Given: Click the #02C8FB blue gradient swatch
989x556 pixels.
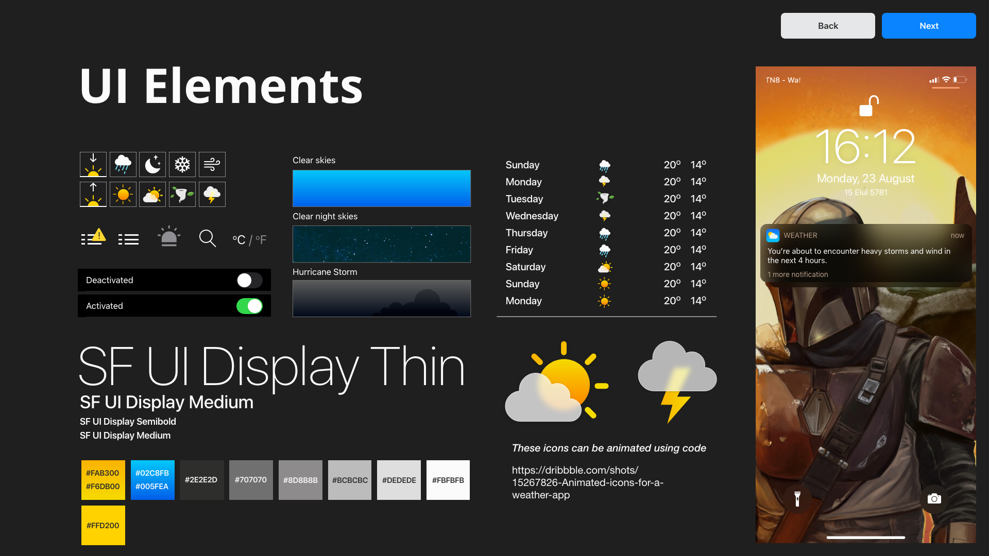Looking at the screenshot, I should pyautogui.click(x=152, y=480).
